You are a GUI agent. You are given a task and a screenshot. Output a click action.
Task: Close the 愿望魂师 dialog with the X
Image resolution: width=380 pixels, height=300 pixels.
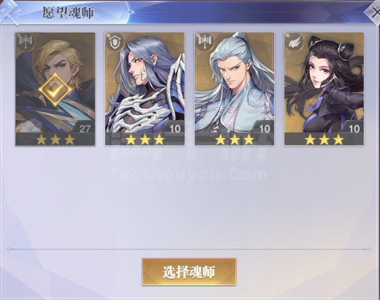373,12
